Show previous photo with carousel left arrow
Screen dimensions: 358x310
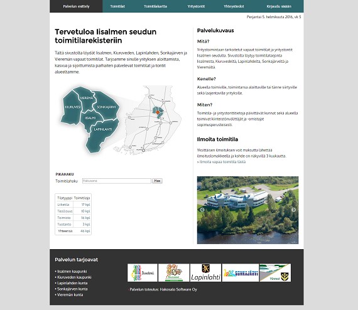[202, 210]
